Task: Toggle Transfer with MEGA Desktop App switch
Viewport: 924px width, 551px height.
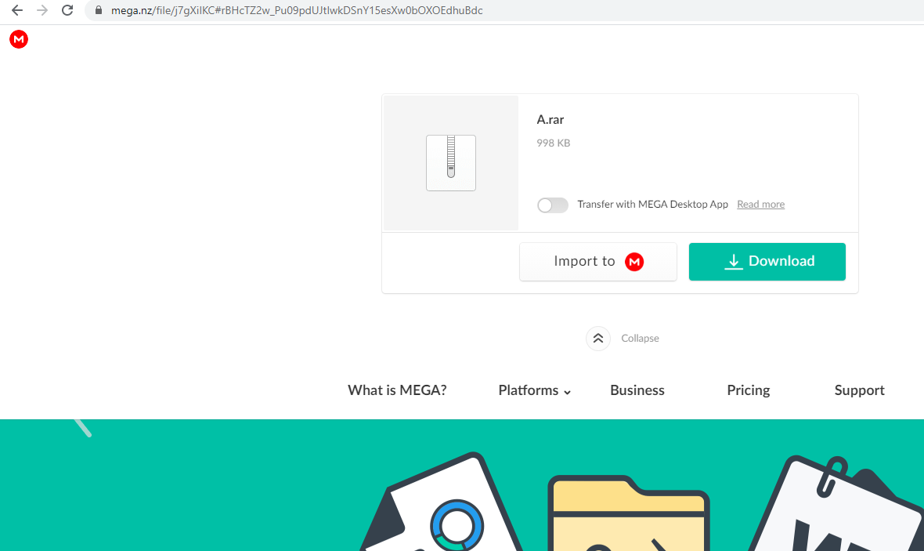Action: 553,205
